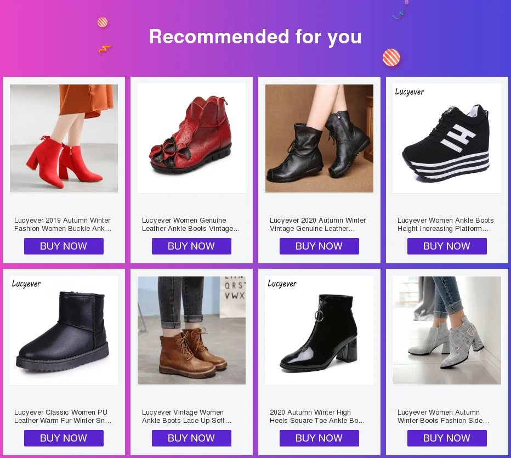
Task: Buy the Genuine Leather Vintage Ankle Boots
Action: click(192, 246)
